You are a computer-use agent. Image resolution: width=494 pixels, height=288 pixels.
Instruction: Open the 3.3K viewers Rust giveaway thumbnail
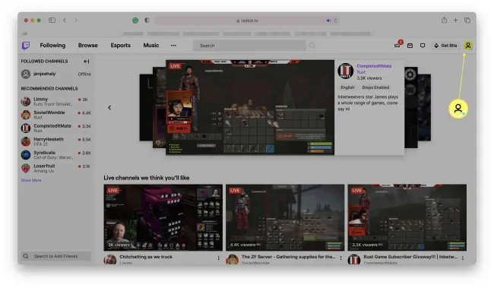point(407,218)
